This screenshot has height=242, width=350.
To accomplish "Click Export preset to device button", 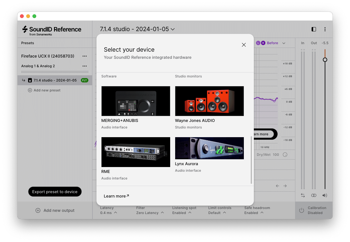I will click(x=55, y=192).
